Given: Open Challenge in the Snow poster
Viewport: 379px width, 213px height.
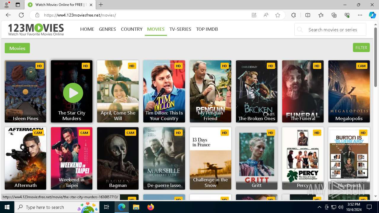Looking at the screenshot, I should coord(211,158).
